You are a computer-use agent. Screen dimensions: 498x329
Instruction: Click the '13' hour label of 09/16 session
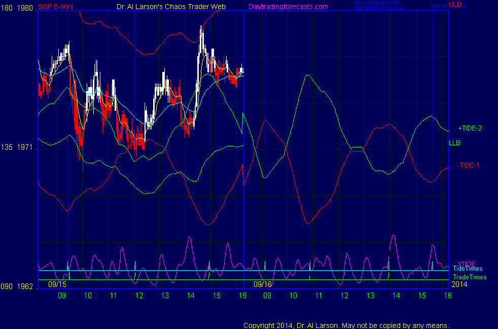point(370,296)
